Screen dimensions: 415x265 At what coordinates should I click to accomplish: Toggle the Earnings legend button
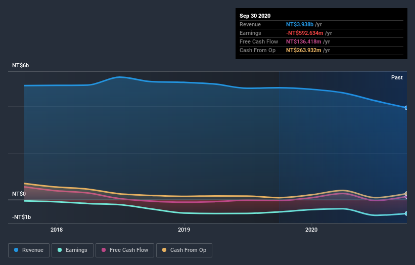coord(72,250)
